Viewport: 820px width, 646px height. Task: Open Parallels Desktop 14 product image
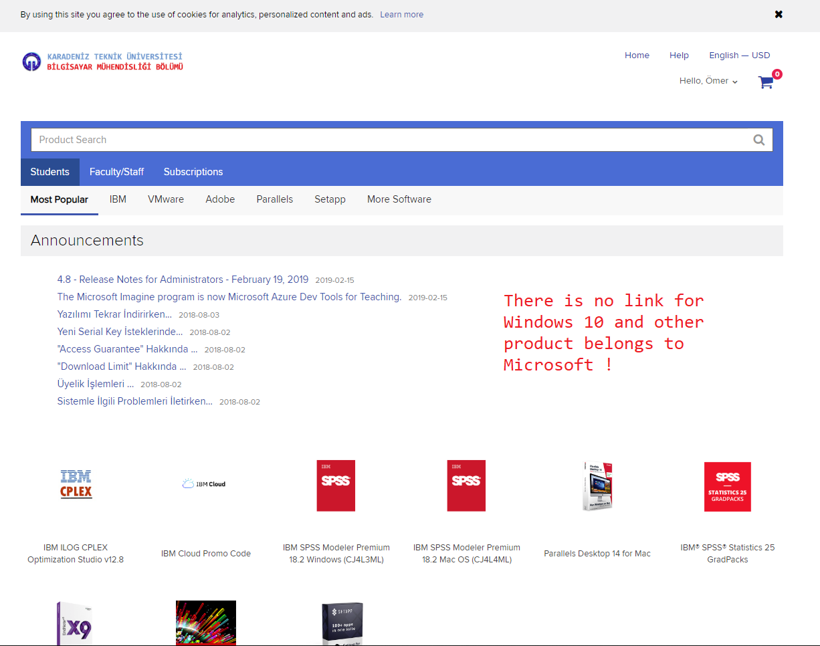point(597,486)
